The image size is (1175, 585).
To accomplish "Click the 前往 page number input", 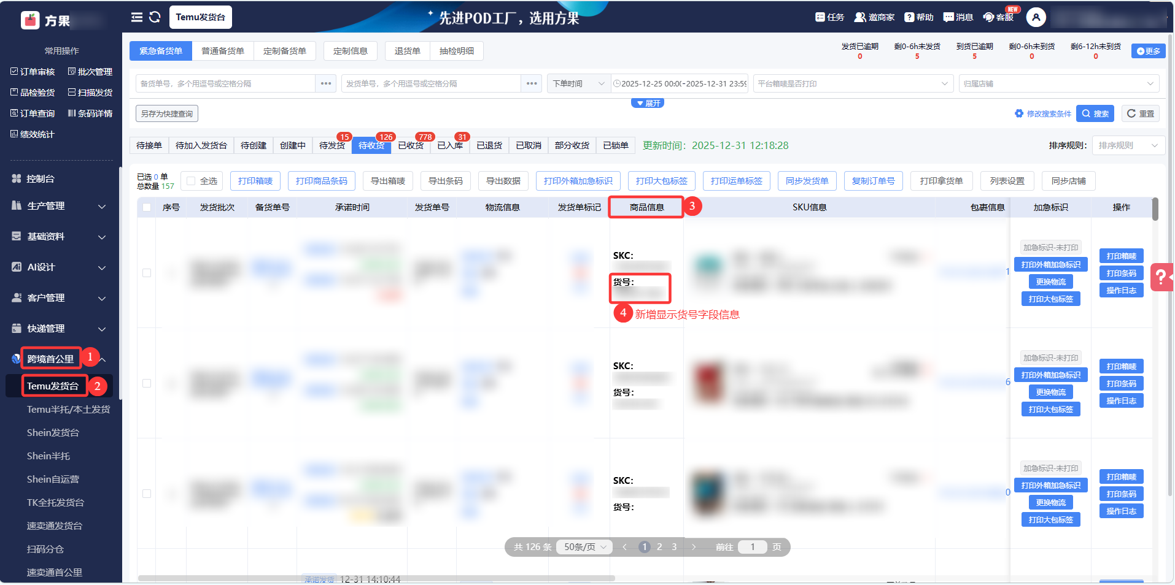I will pyautogui.click(x=753, y=547).
